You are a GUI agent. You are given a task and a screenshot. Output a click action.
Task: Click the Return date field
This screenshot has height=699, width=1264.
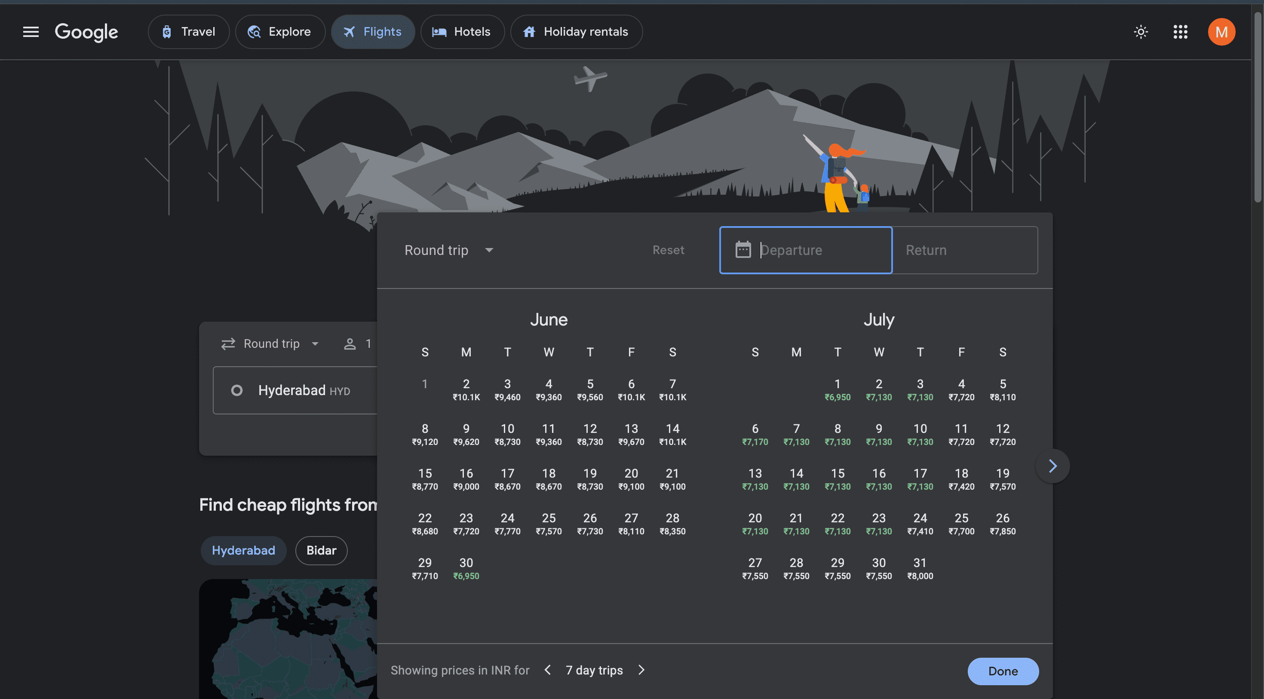964,250
